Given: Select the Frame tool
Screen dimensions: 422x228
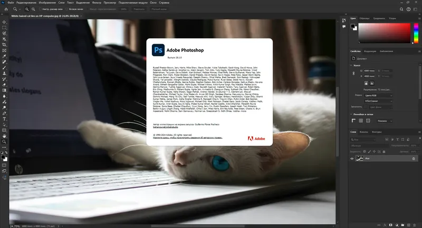Looking at the screenshot, I should pos(4,51).
